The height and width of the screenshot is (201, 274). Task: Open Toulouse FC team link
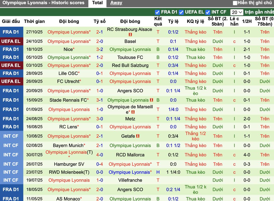130,58
